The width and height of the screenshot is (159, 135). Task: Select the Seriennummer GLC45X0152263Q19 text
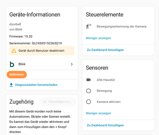[x=35, y=43]
